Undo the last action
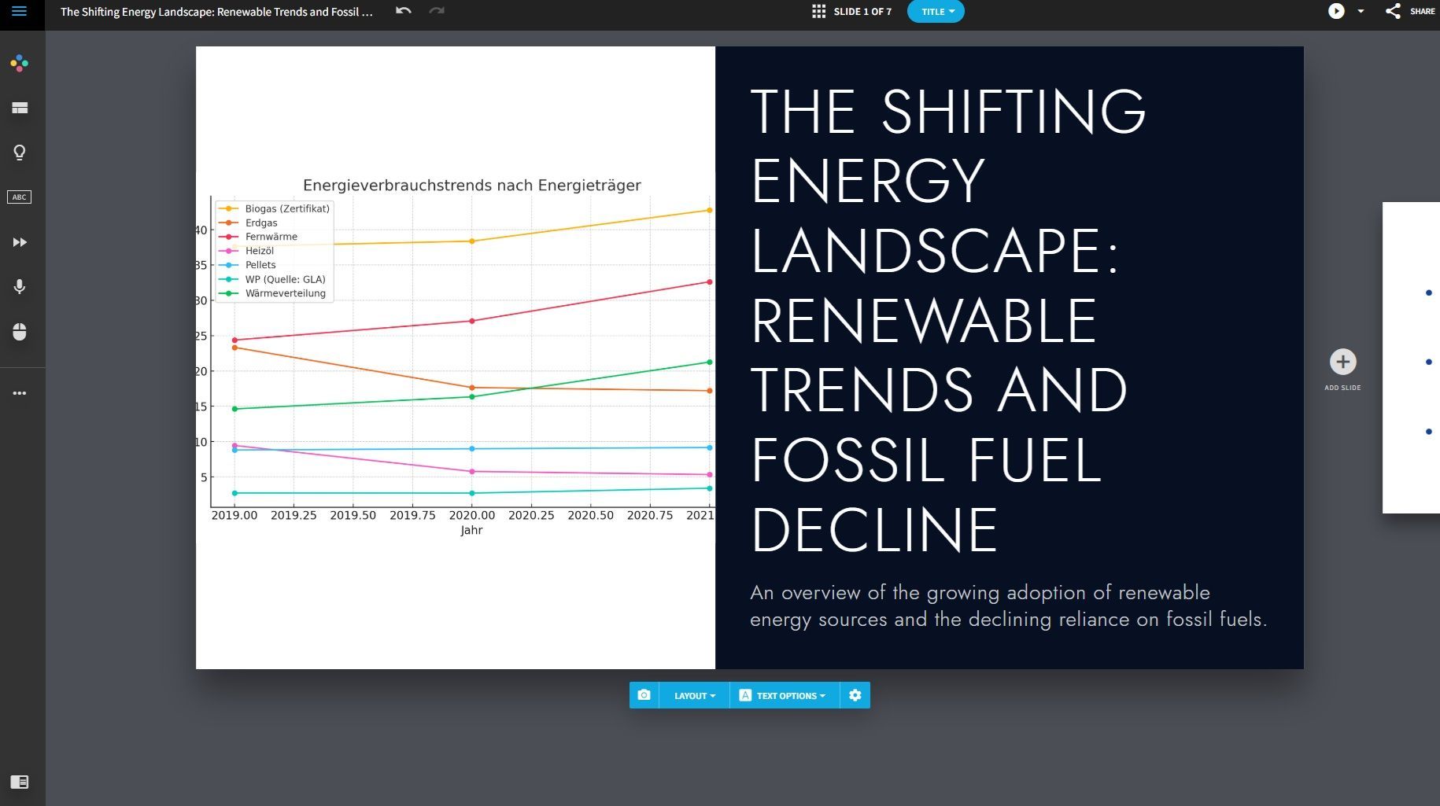 click(x=404, y=11)
